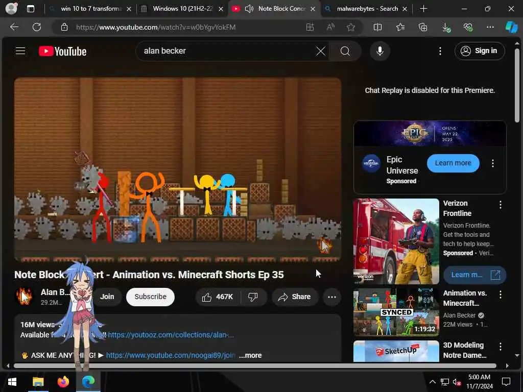Click Sign in button

click(479, 51)
